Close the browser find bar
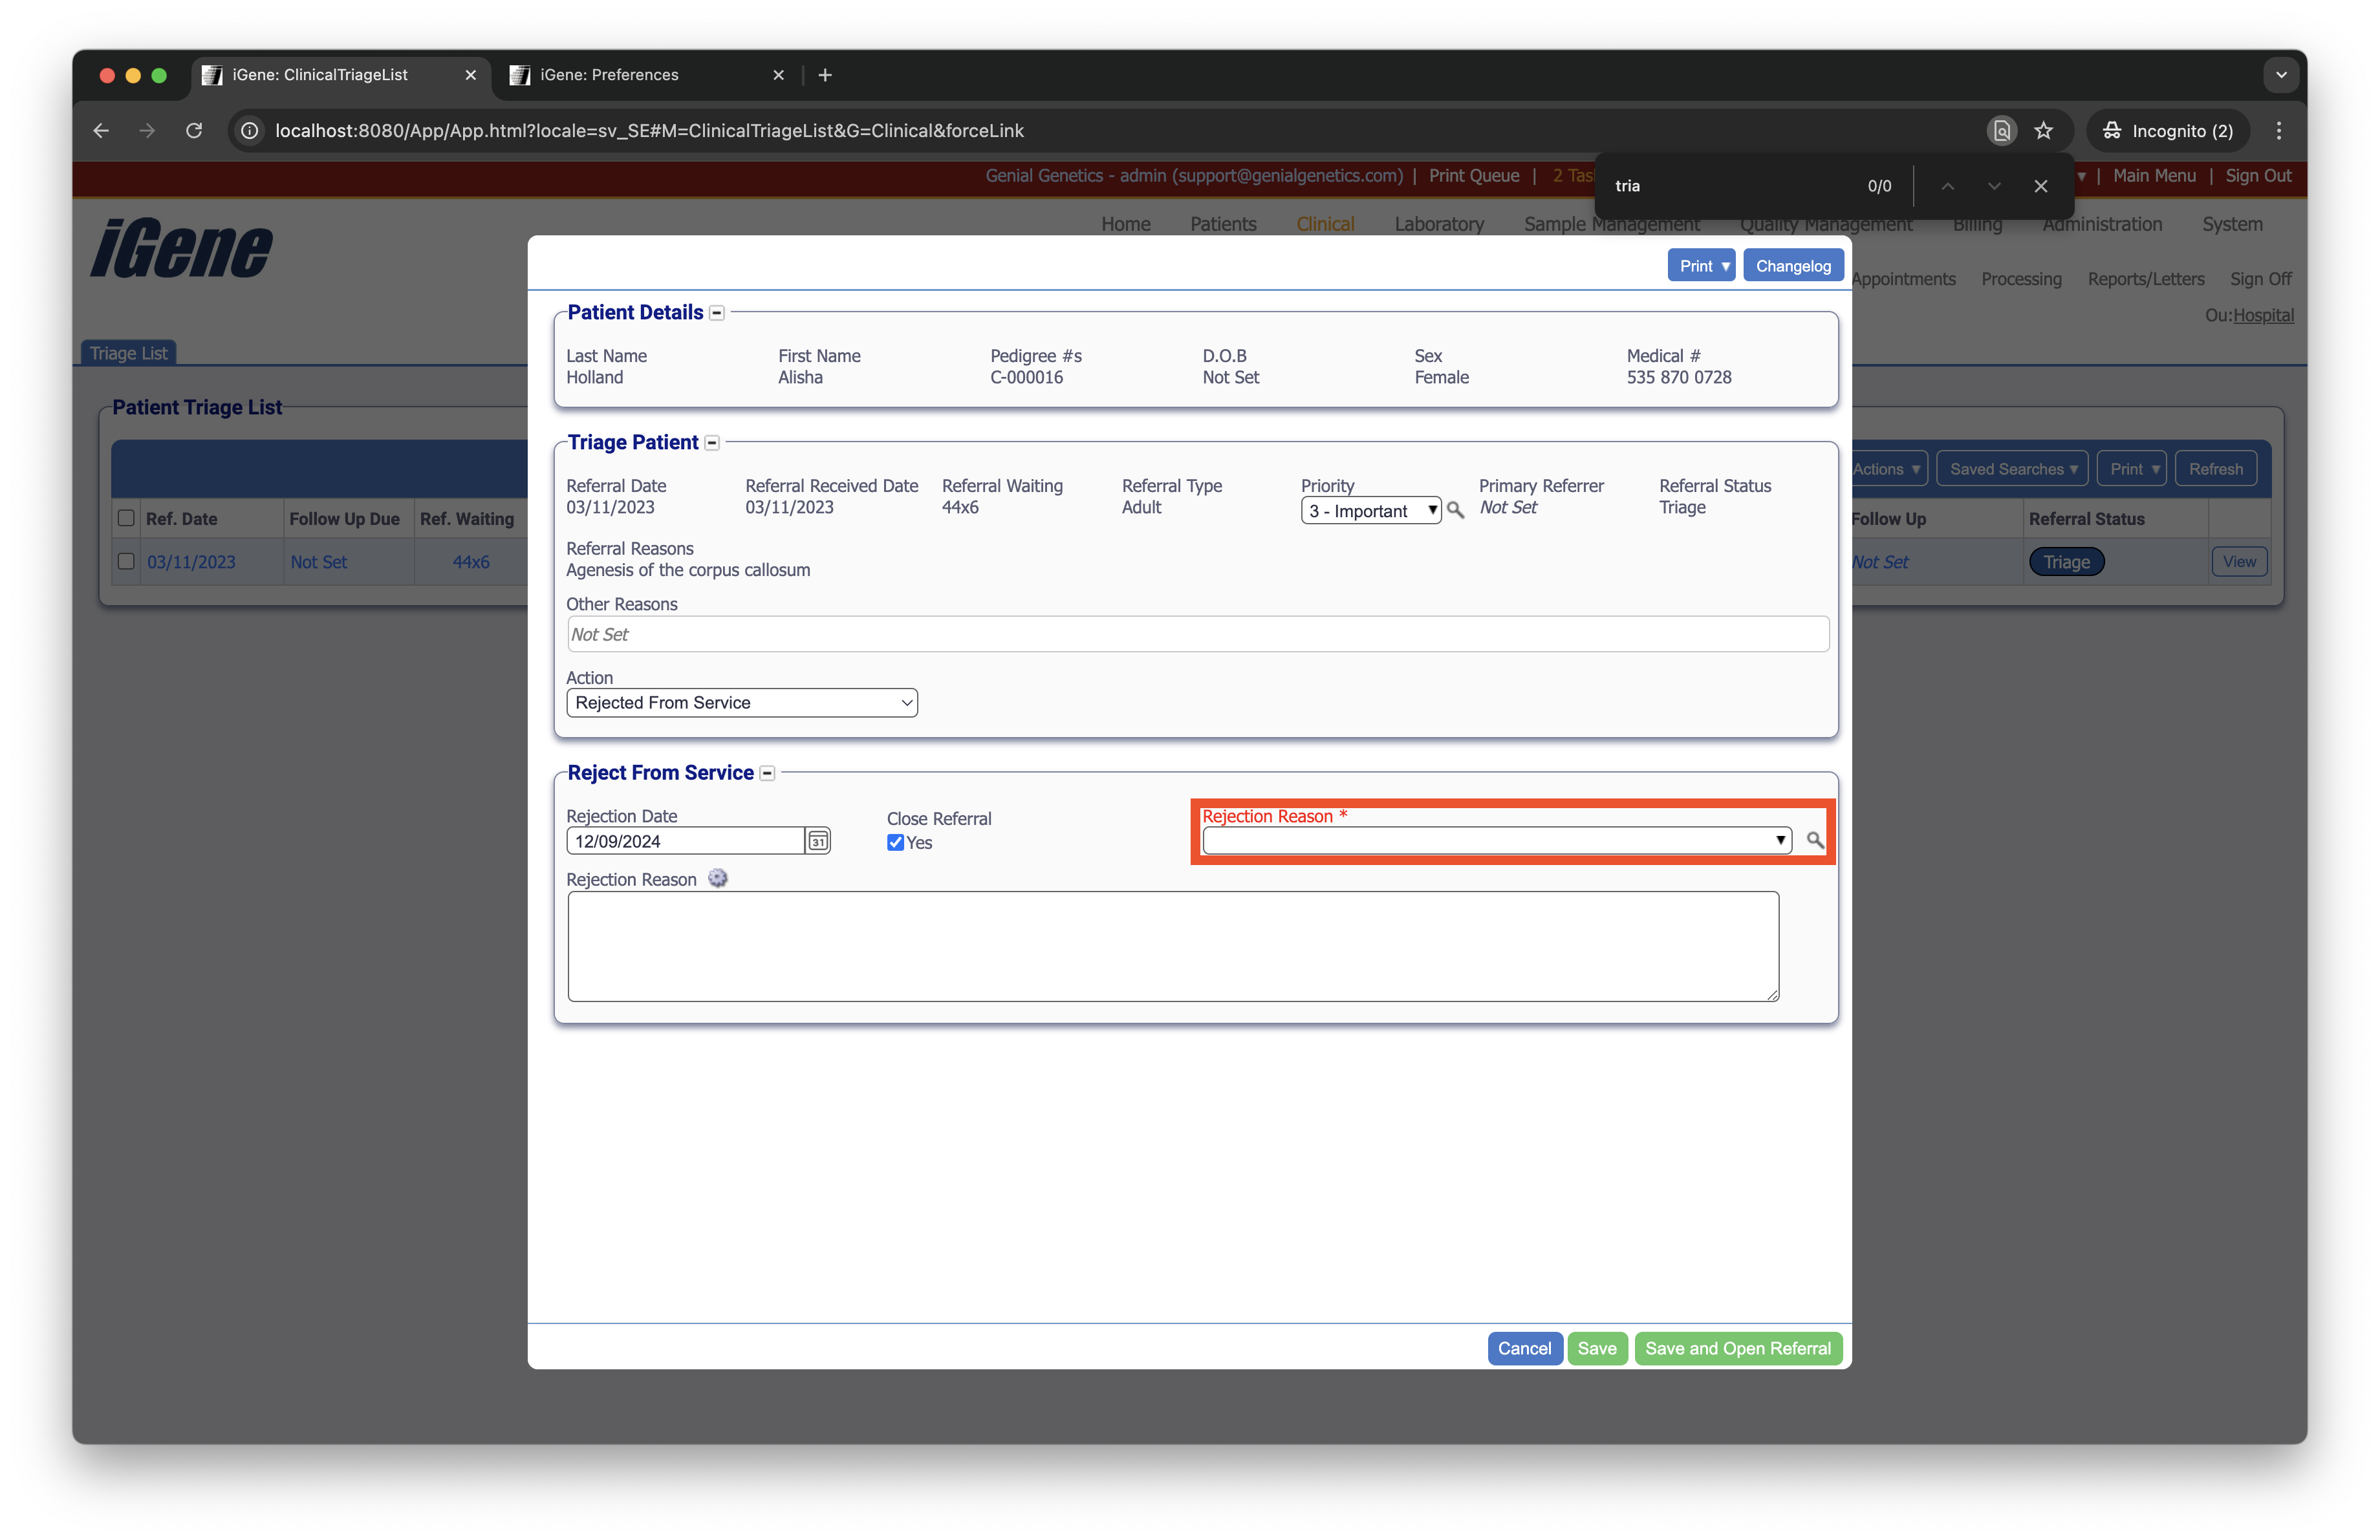This screenshot has height=1540, width=2380. [2040, 186]
